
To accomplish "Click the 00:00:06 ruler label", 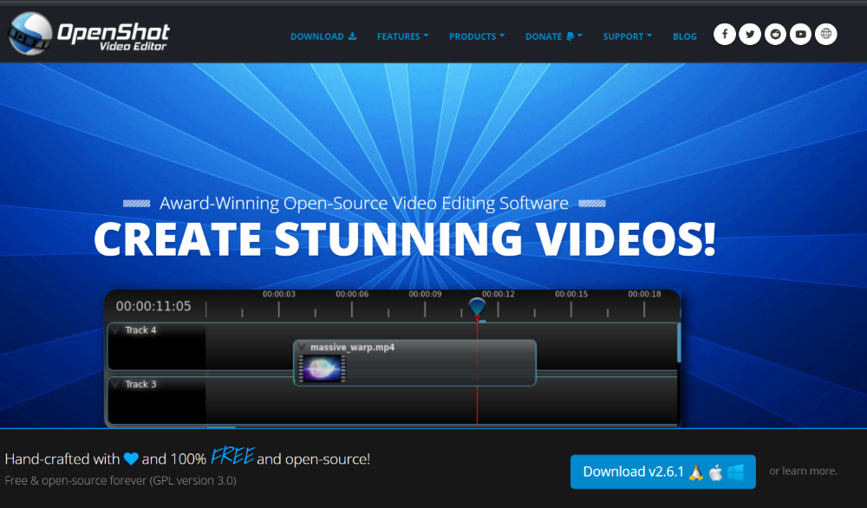I will pyautogui.click(x=352, y=294).
